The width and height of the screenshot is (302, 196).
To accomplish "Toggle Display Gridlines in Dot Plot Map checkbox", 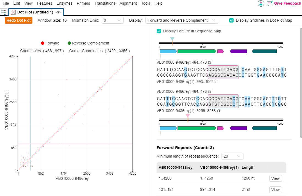I will [231, 20].
